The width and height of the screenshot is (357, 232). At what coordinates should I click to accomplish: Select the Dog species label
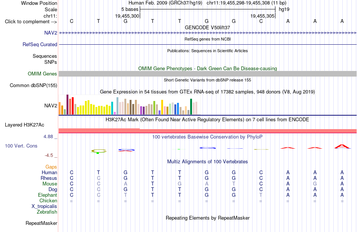[x=53, y=190]
